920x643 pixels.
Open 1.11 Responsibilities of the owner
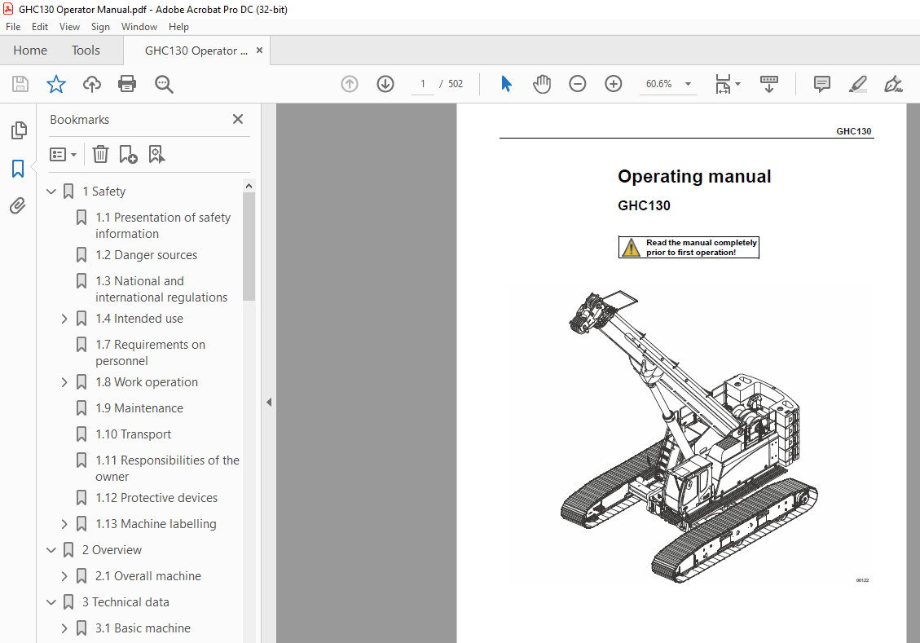point(167,468)
